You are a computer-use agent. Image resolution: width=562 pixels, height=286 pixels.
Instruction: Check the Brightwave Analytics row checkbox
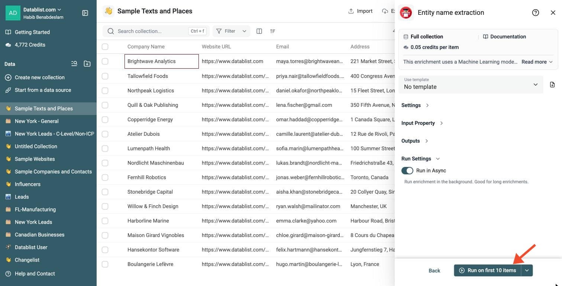point(105,61)
